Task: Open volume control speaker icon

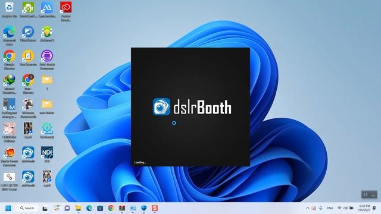Action: click(x=345, y=208)
